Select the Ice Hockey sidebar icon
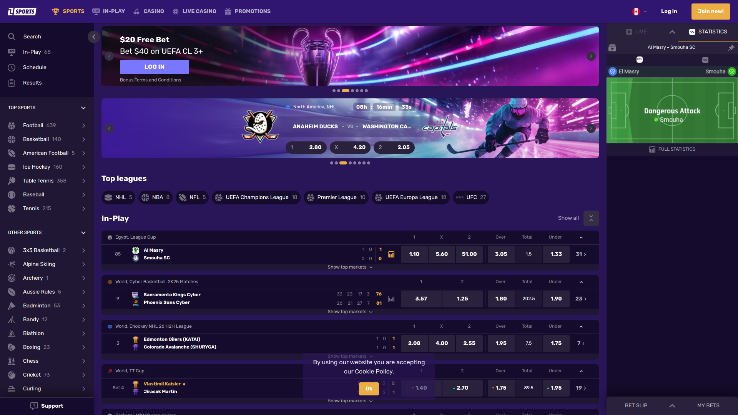The height and width of the screenshot is (415, 738). (12, 167)
